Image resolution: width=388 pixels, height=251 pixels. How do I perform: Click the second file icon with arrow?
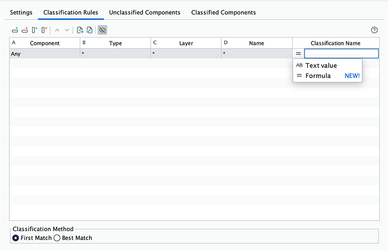pyautogui.click(x=89, y=30)
